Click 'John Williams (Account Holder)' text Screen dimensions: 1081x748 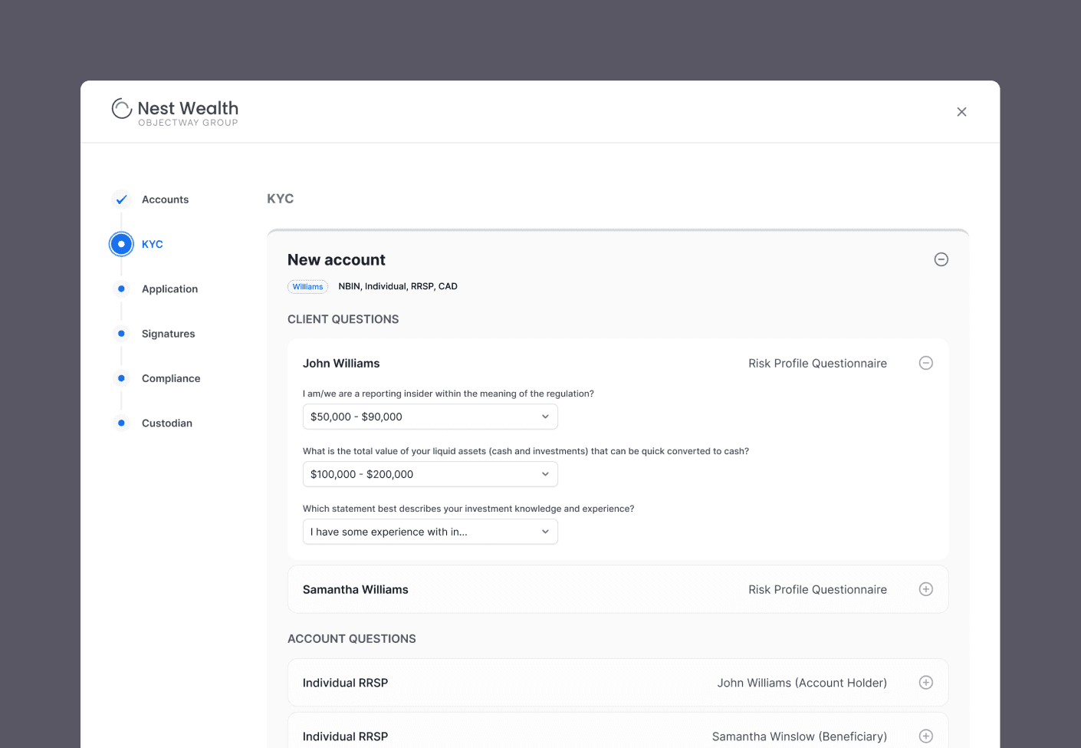(802, 683)
